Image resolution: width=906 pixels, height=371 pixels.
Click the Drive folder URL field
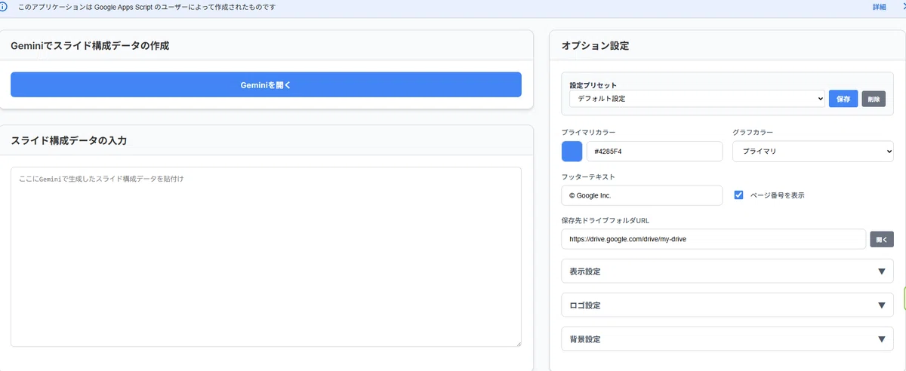(713, 239)
